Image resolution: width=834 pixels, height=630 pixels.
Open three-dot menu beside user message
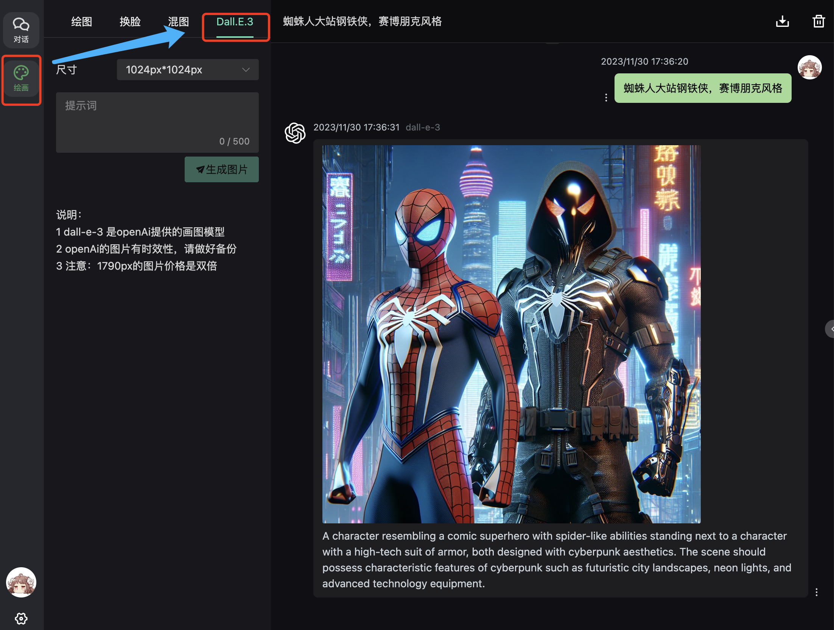tap(606, 98)
